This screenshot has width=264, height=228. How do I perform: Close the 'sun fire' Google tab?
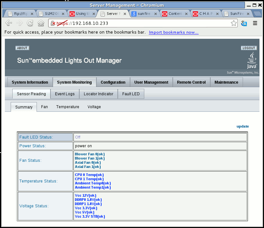[x=156, y=14]
